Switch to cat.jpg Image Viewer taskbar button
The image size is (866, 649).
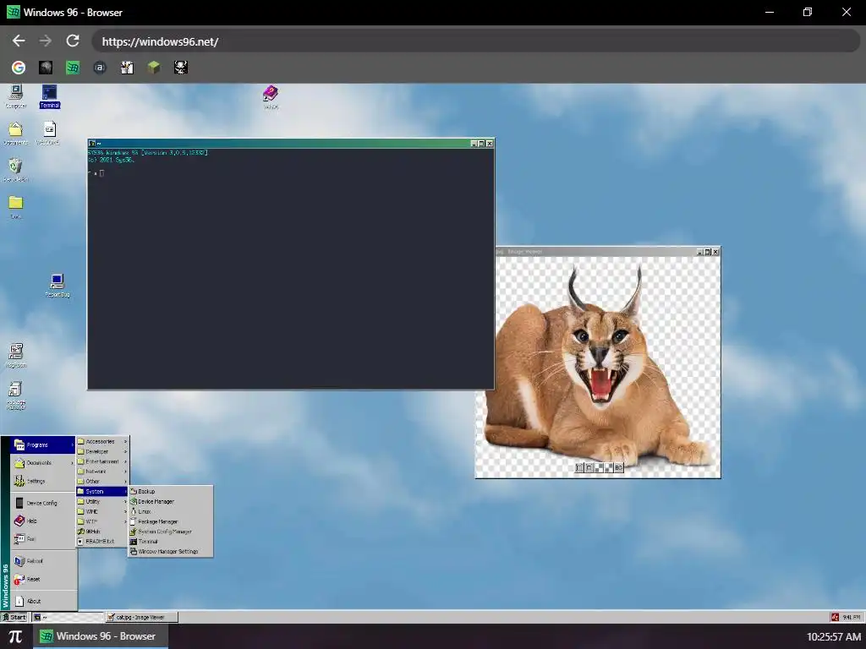coord(142,617)
